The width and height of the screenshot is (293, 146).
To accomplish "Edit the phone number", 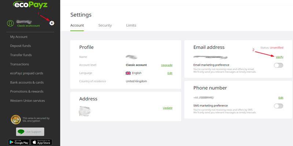I will (281, 97).
